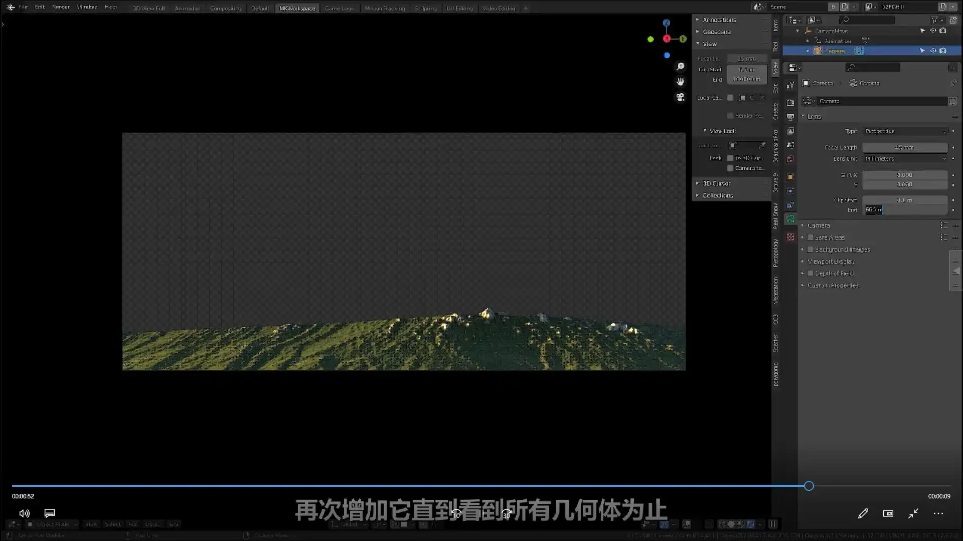The height and width of the screenshot is (541, 963).
Task: Open the Render menu in the top bar
Action: (61, 7)
